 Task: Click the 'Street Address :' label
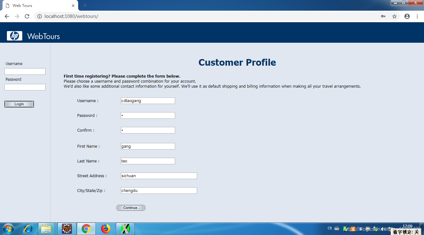point(92,176)
